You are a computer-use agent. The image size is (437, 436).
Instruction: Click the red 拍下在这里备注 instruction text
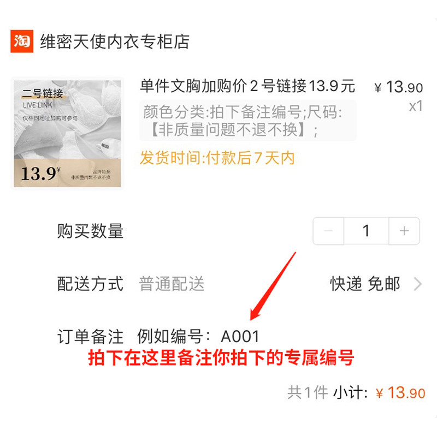point(221,358)
